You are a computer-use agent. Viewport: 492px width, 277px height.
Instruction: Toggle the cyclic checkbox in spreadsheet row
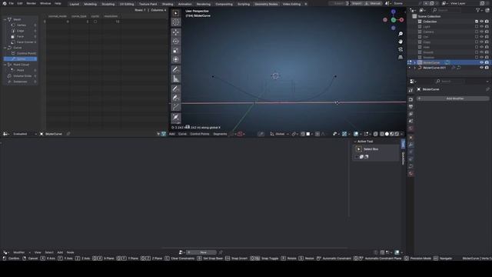click(95, 22)
